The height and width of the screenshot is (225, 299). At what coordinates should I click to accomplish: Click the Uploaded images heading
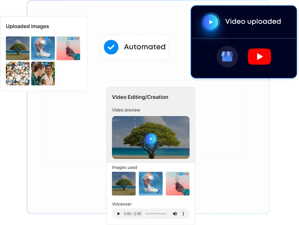click(x=27, y=26)
